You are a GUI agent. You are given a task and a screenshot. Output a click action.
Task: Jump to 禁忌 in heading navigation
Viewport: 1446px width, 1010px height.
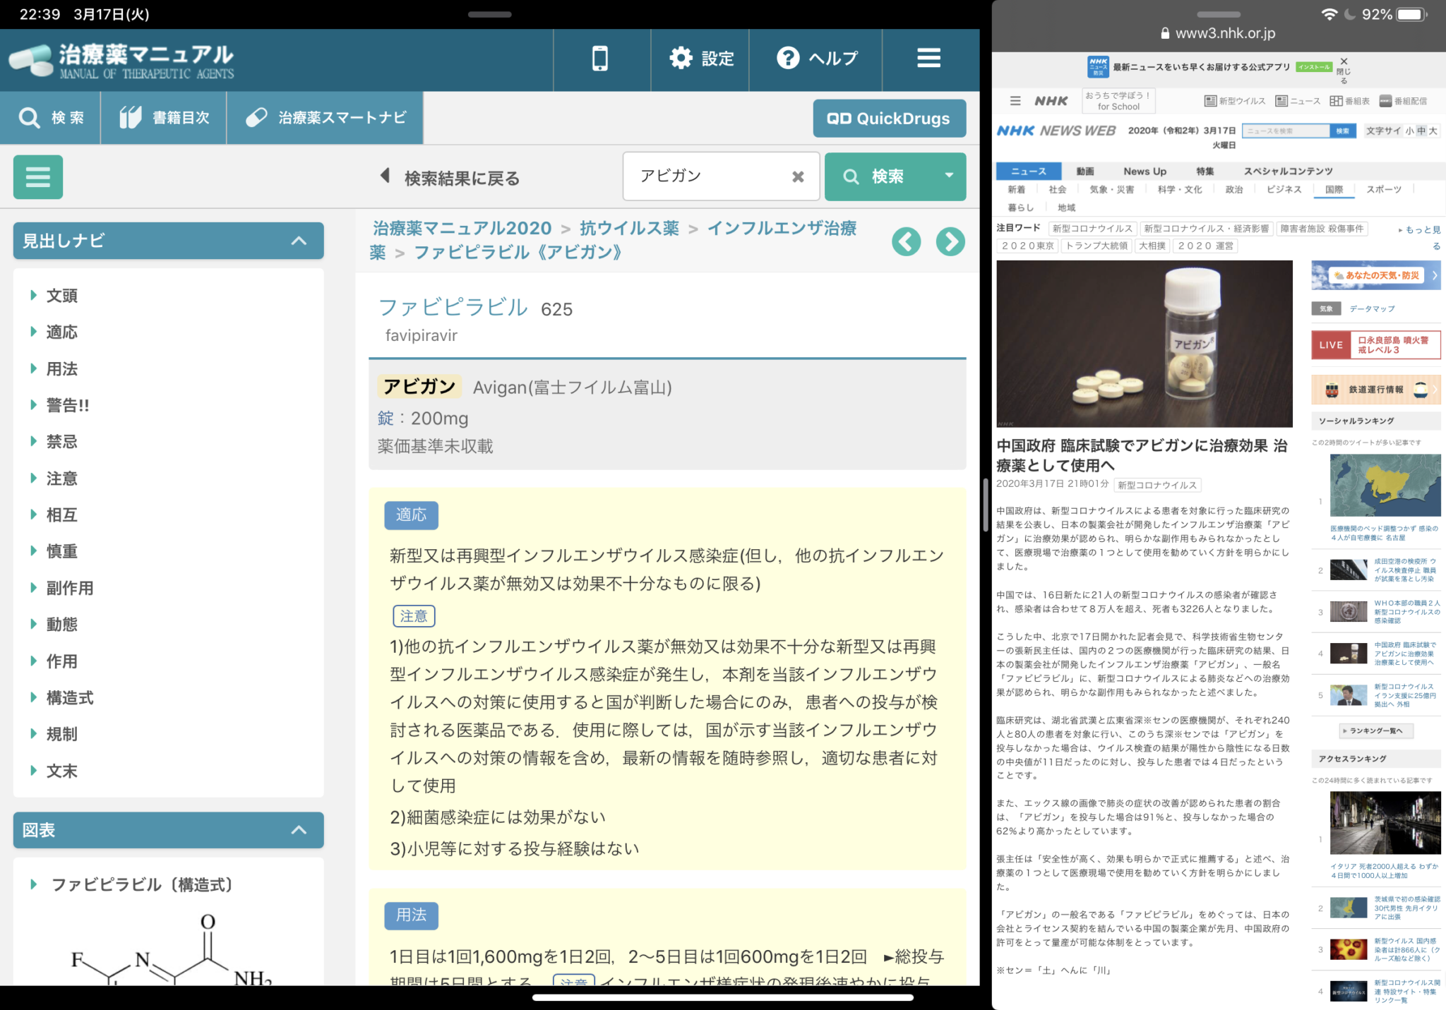(x=61, y=442)
